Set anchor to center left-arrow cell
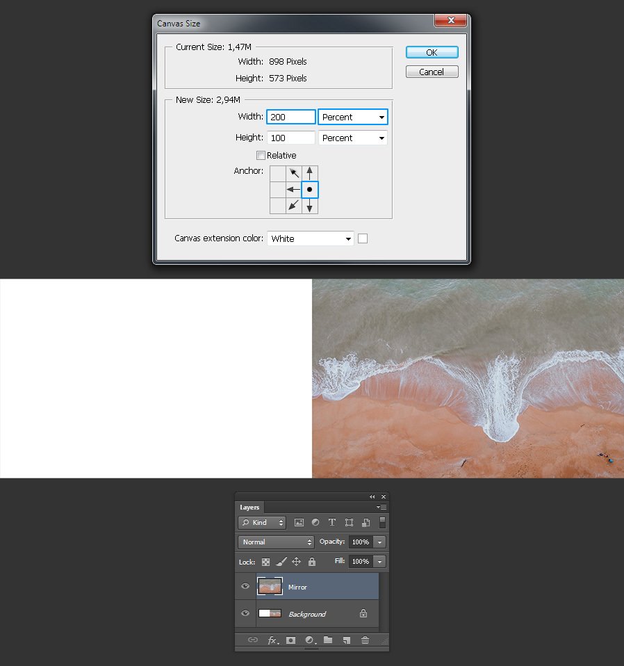The image size is (624, 666). [x=294, y=189]
